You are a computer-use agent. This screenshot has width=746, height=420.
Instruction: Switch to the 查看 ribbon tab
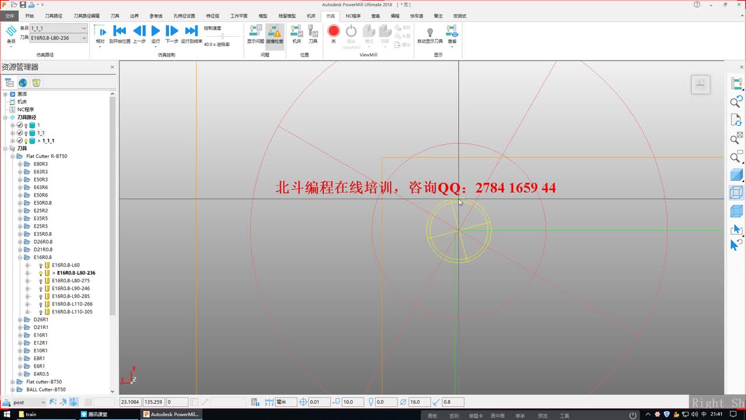pos(375,16)
